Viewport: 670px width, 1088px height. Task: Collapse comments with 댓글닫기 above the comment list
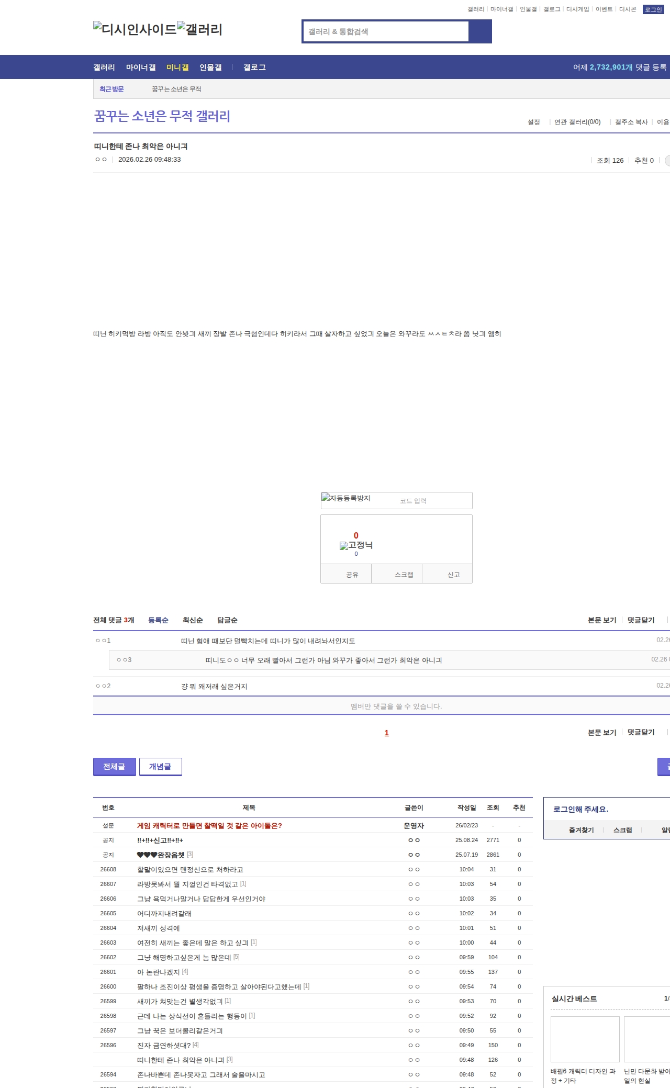(x=641, y=620)
